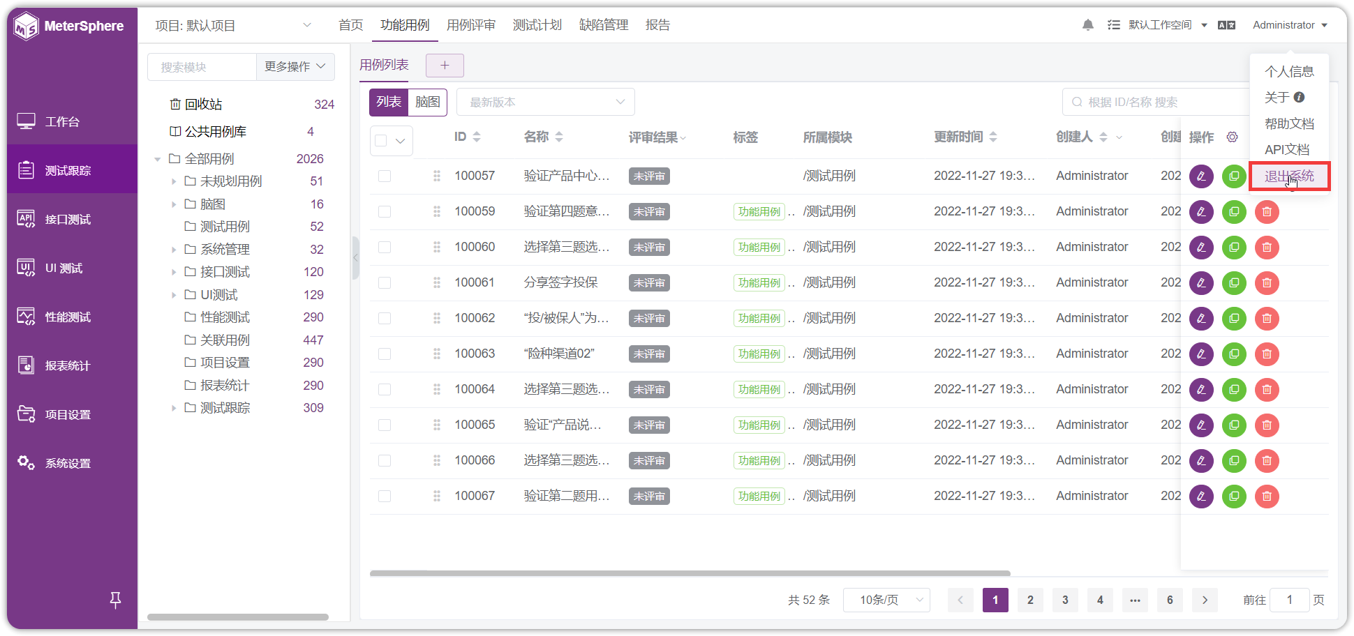Click the sidebar pin icon
The height and width of the screenshot is (636, 1354).
click(x=116, y=599)
